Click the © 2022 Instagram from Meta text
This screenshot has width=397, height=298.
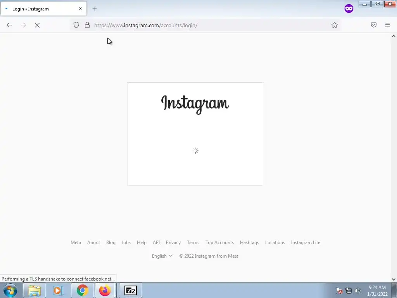pyautogui.click(x=209, y=256)
